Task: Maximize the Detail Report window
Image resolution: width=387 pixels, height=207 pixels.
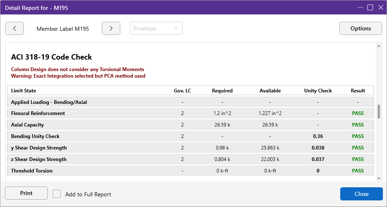Action: pos(370,7)
